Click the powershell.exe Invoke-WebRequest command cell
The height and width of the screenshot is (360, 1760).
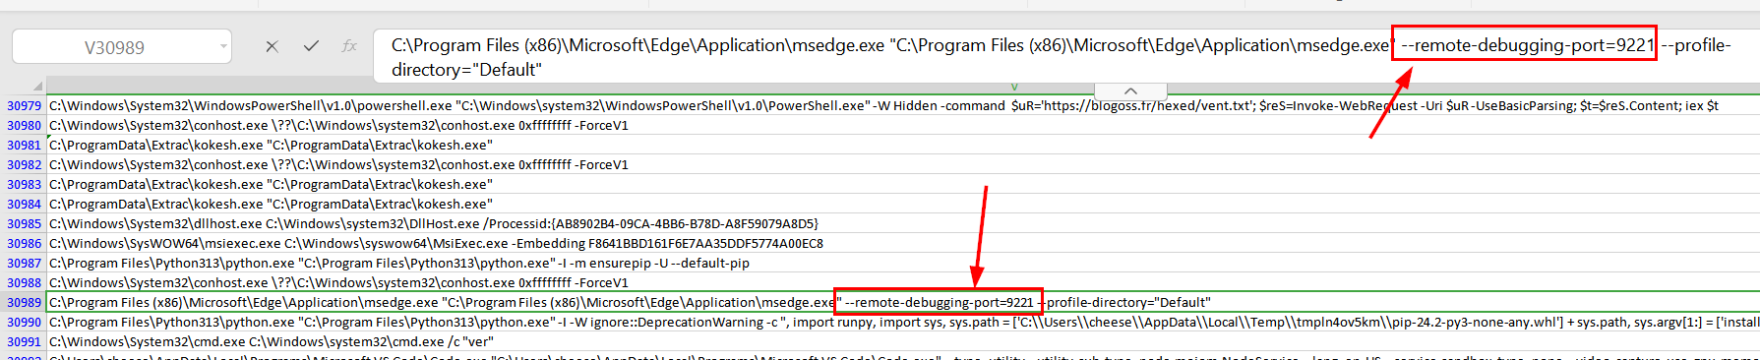tap(903, 105)
